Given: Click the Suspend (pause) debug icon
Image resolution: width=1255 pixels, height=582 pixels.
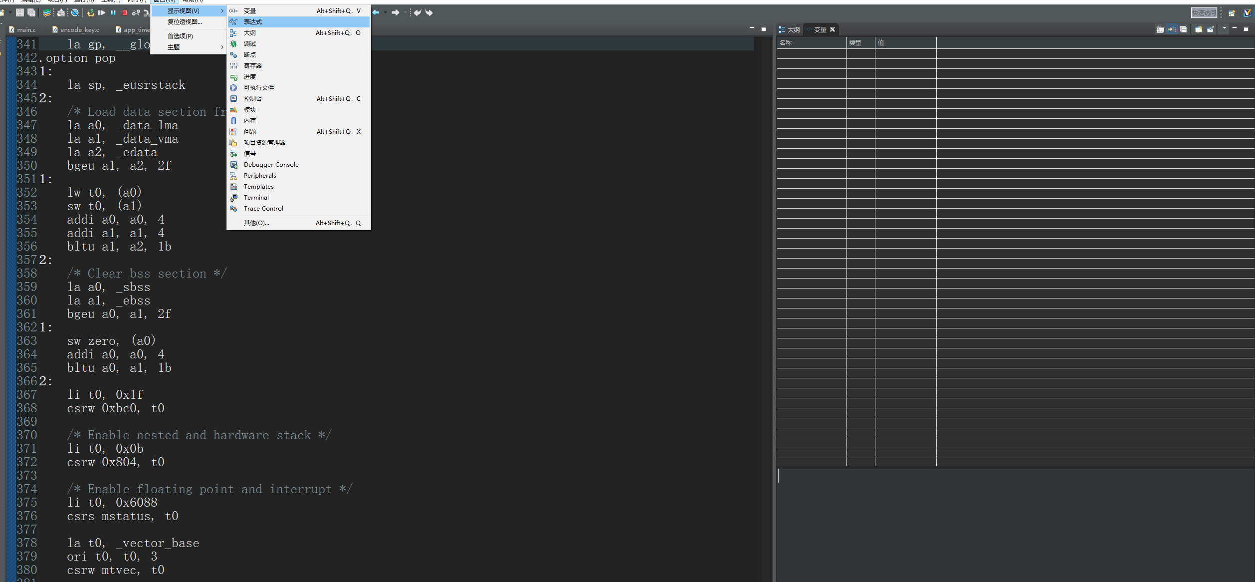Looking at the screenshot, I should tap(113, 12).
